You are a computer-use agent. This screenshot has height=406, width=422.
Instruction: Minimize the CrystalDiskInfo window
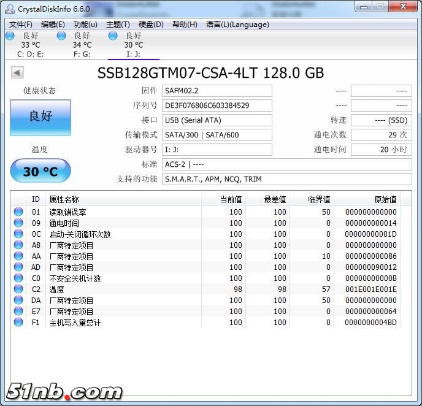tap(364, 7)
